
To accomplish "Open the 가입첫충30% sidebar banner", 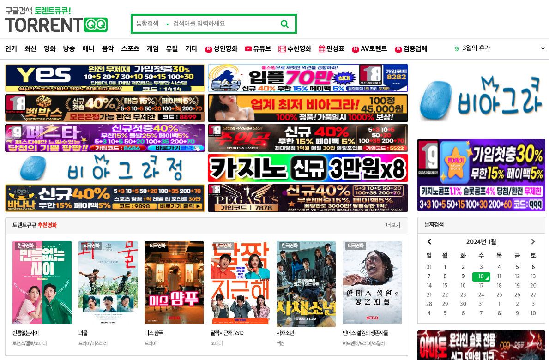I will [x=481, y=175].
